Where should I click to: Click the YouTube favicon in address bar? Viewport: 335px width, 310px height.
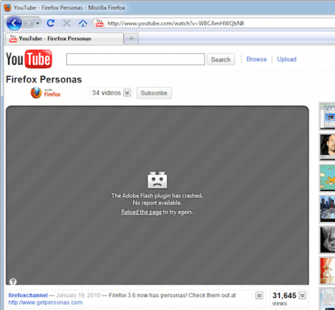pos(99,23)
